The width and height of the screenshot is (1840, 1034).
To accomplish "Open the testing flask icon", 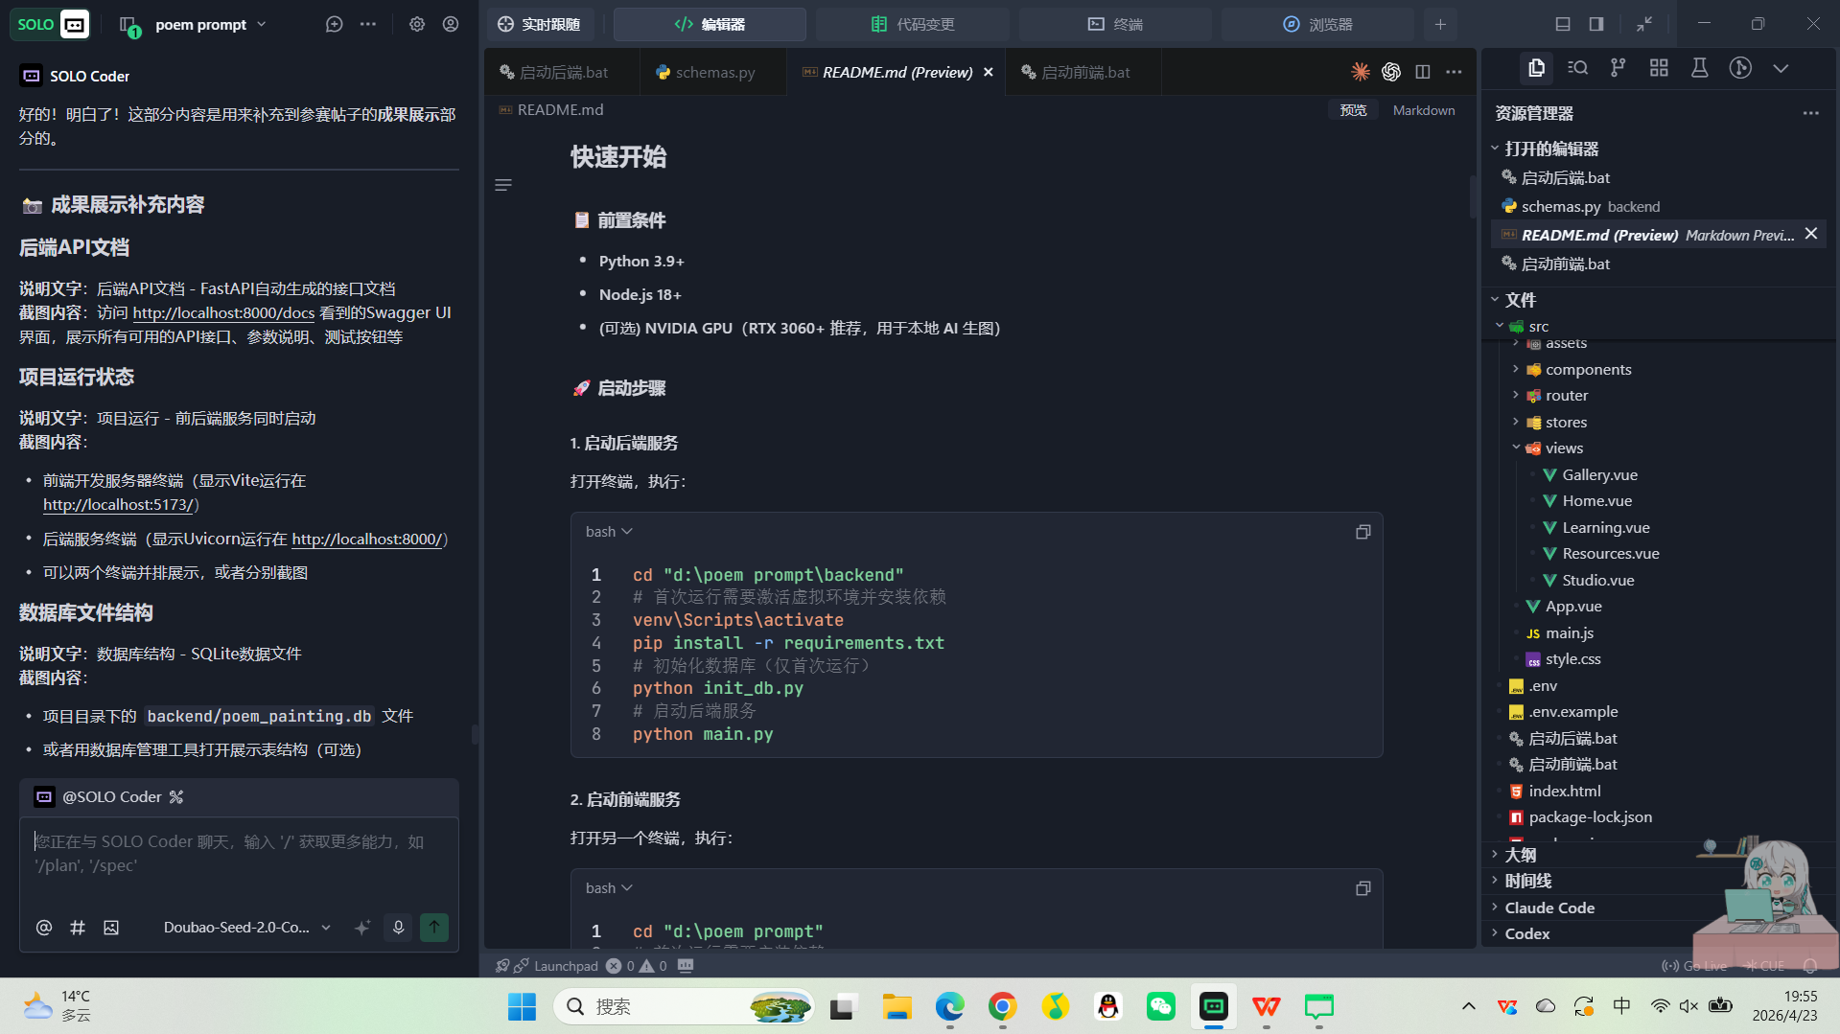I will (1699, 68).
